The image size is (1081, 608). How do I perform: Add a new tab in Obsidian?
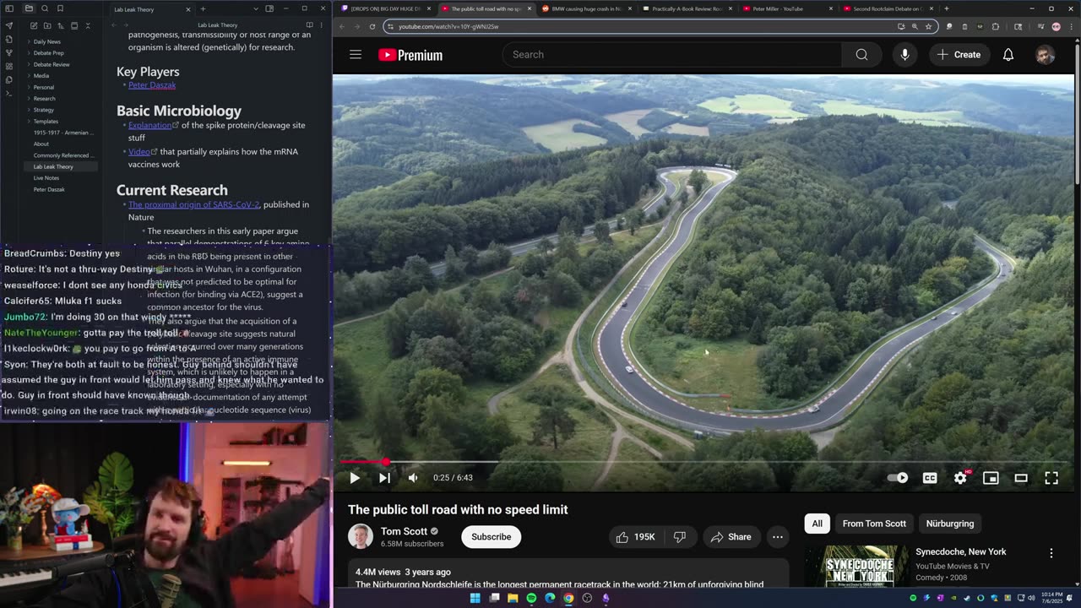203,9
